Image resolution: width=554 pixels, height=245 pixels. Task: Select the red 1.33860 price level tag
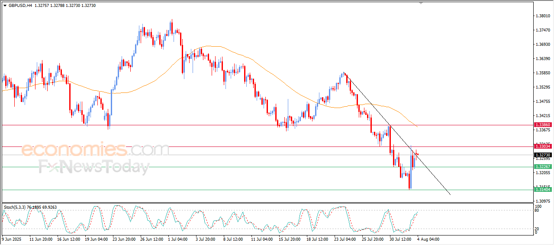(543, 125)
